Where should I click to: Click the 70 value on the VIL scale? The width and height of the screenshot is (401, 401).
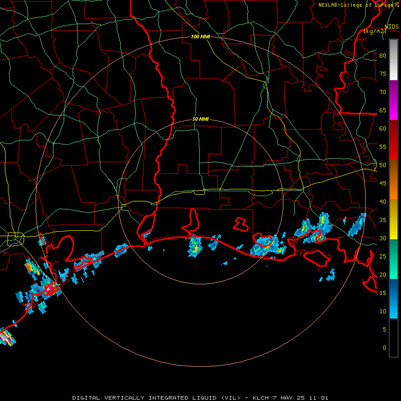click(x=383, y=92)
